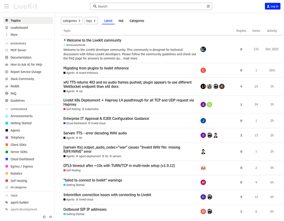Toggle the dark mode icon at sidebar bottom
Screen dimensions: 284x221
[44, 217]
